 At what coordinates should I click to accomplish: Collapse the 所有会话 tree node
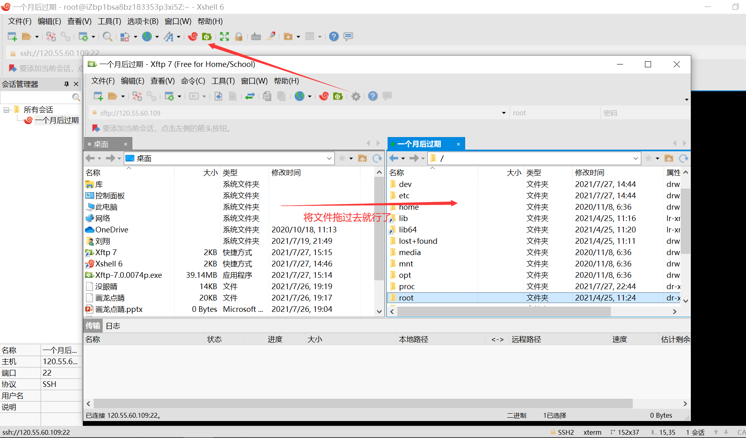point(6,110)
